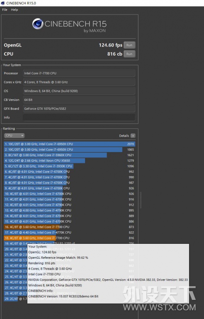The image size is (204, 319).
Task: Click the panel splitter grip handle
Action: pyautogui.click(x=141, y=200)
